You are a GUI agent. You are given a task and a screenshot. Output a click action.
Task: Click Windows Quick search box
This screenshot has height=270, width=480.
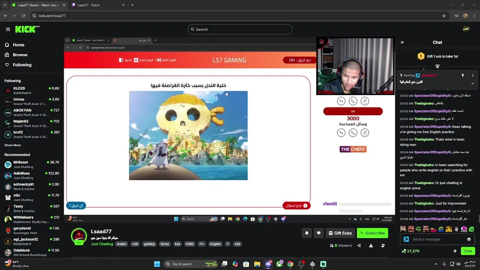pos(191,264)
